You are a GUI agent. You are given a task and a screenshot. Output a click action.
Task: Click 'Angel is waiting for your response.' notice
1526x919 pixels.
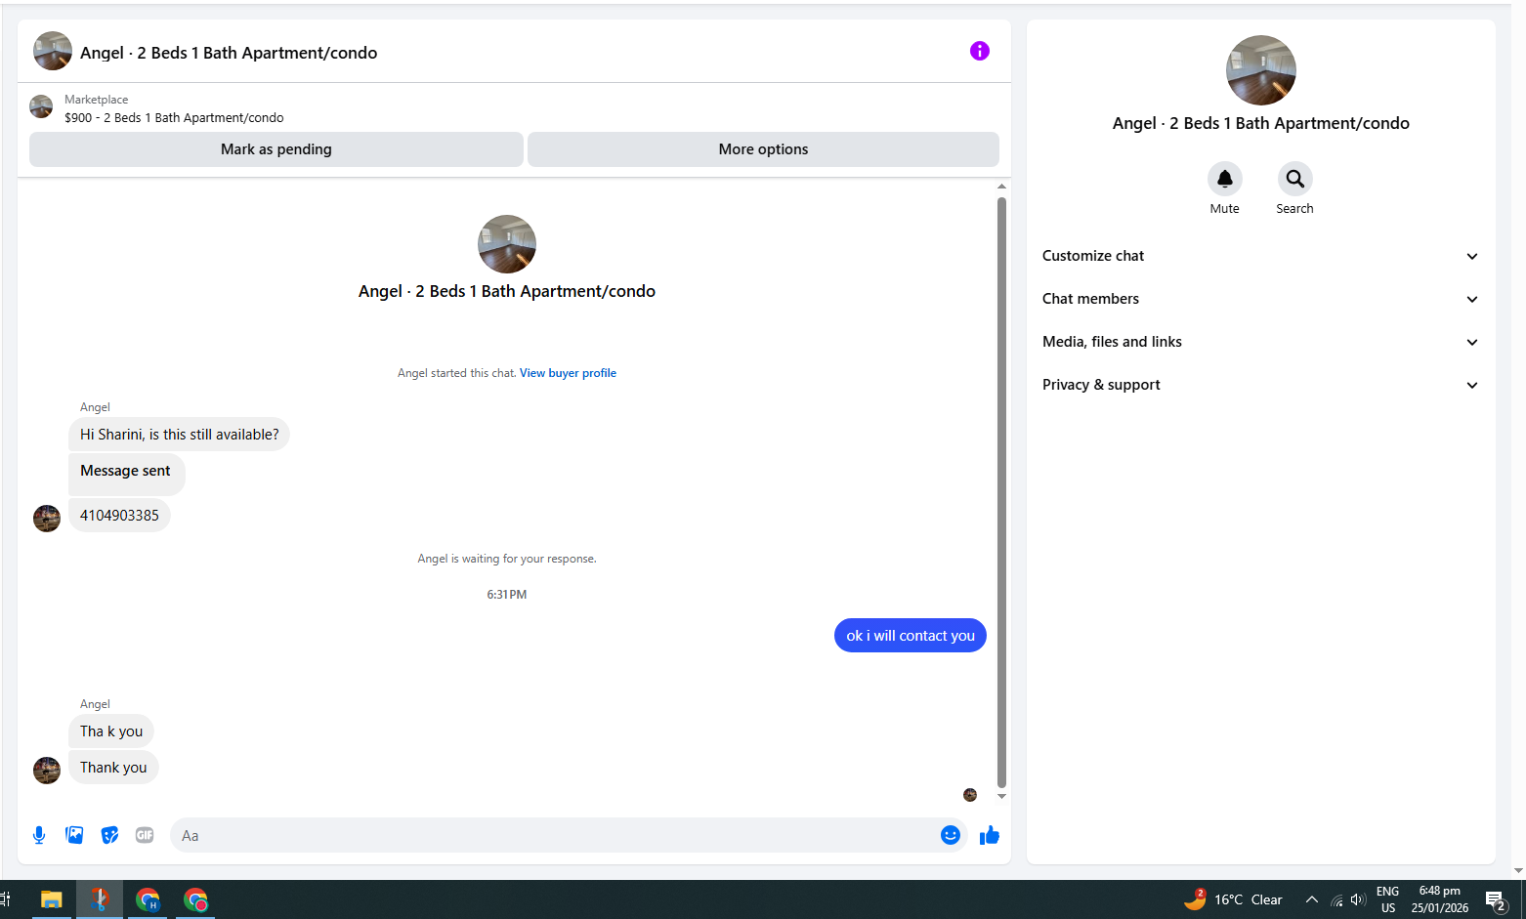click(x=506, y=559)
